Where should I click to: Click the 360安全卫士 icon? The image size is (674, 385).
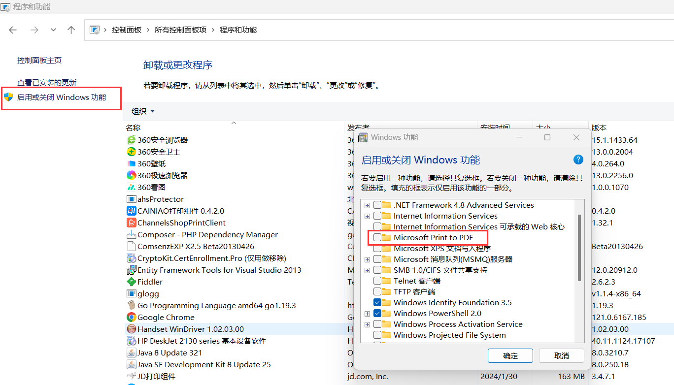[131, 152]
